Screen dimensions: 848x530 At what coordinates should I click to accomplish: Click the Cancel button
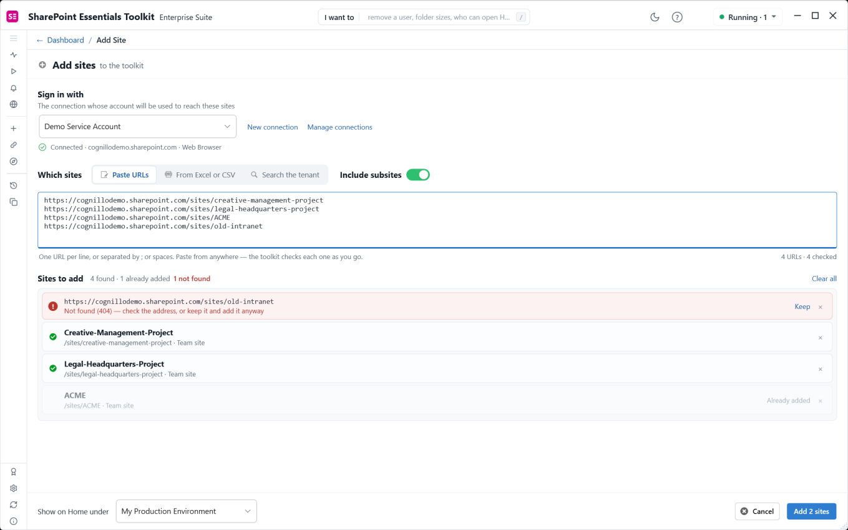(x=757, y=511)
